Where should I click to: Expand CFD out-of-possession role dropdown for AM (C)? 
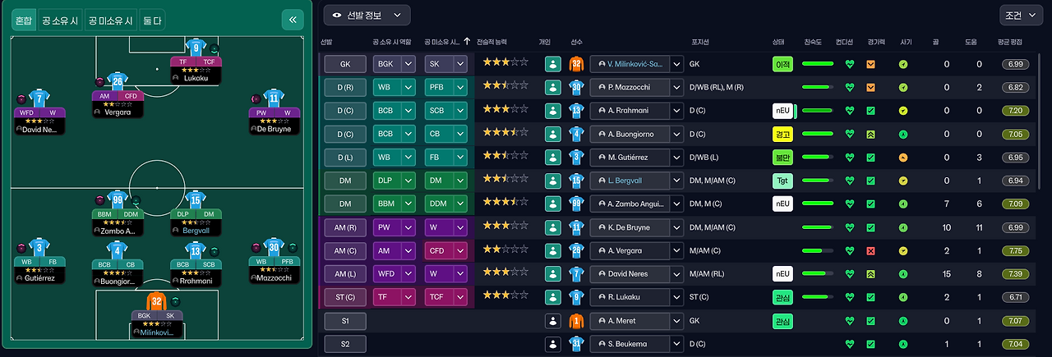[460, 250]
